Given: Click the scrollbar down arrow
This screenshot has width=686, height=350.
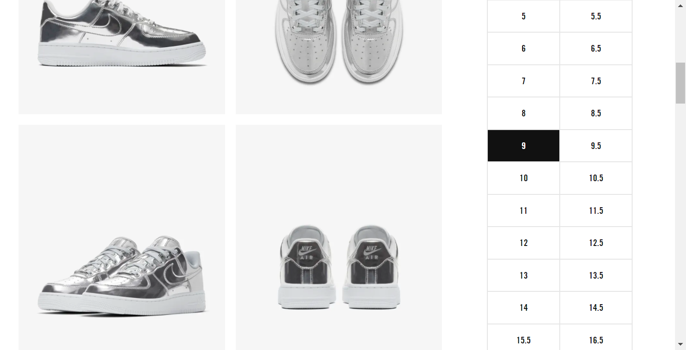Looking at the screenshot, I should pos(680,344).
